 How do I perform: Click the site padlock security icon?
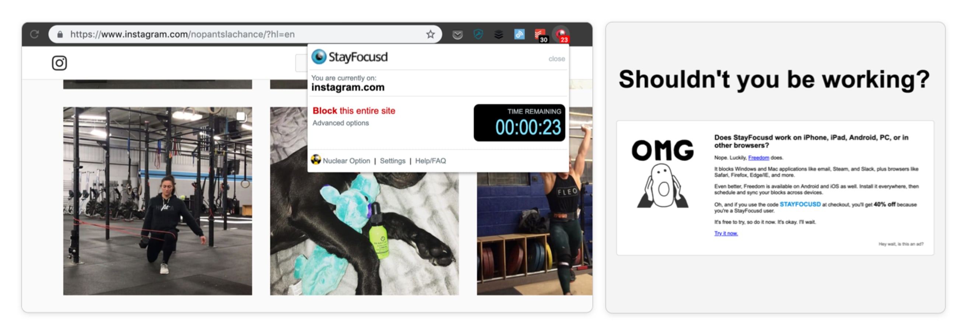coord(60,35)
